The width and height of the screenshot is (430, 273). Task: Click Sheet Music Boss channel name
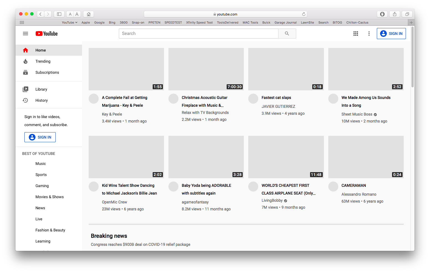[x=357, y=114]
